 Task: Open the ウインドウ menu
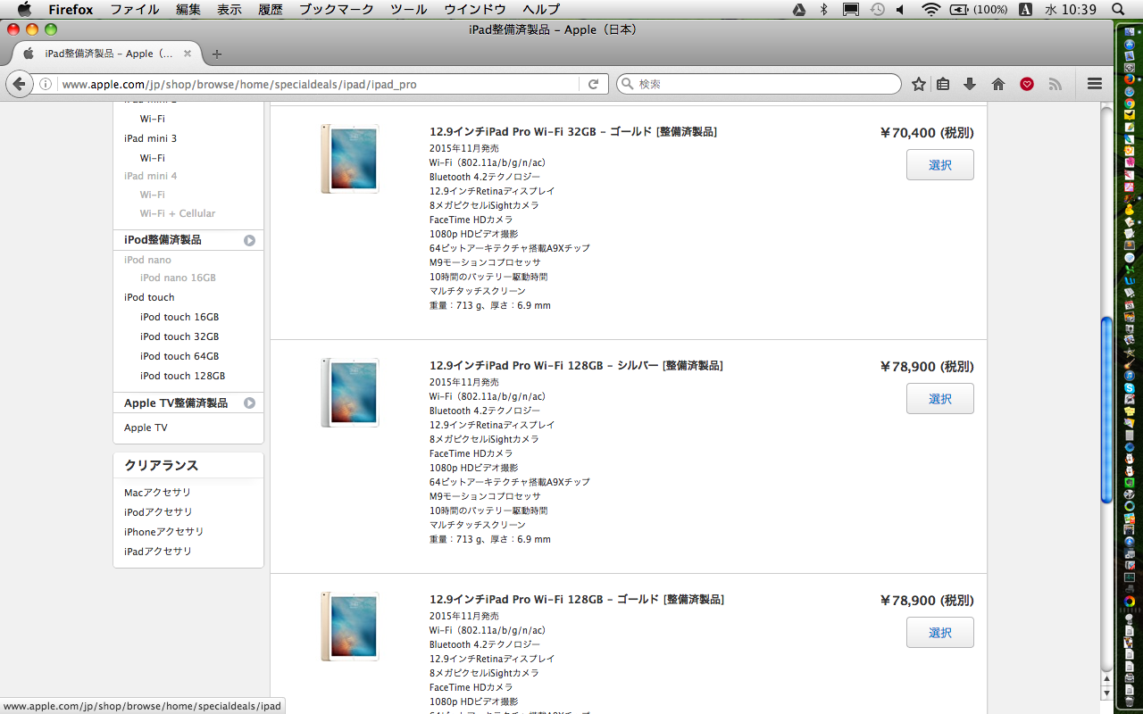point(475,9)
